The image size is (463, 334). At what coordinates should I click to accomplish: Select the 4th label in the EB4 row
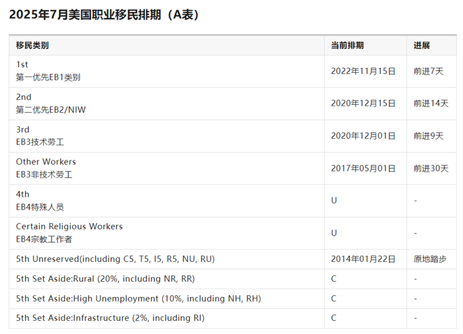22,194
